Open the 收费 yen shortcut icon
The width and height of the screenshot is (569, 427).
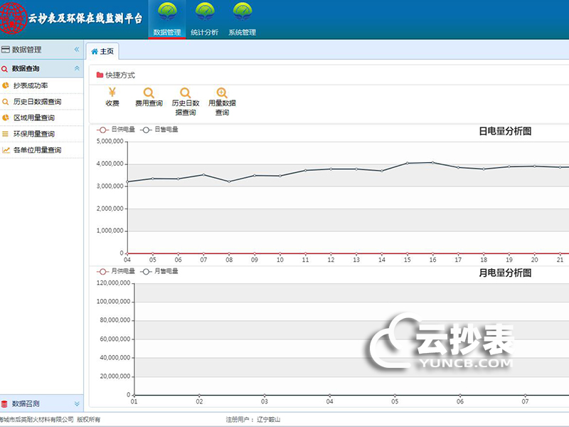tap(112, 93)
